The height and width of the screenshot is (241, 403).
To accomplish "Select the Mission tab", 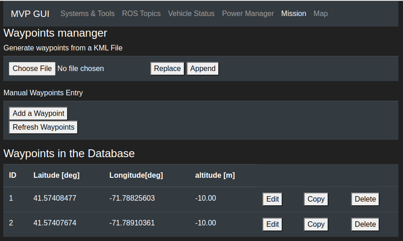I will click(x=294, y=14).
